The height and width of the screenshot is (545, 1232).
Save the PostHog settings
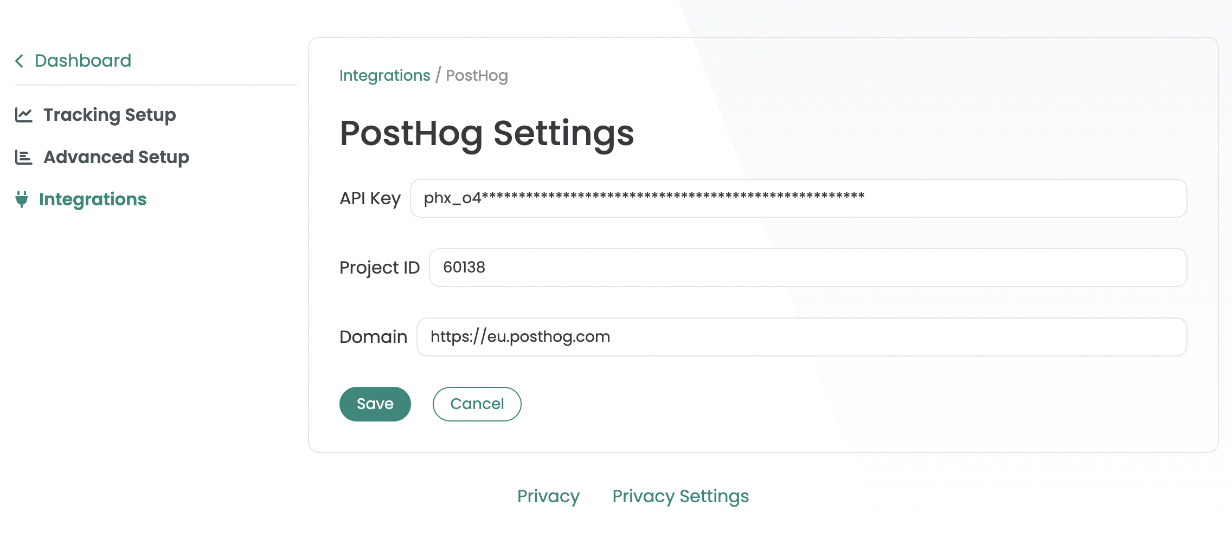(375, 404)
